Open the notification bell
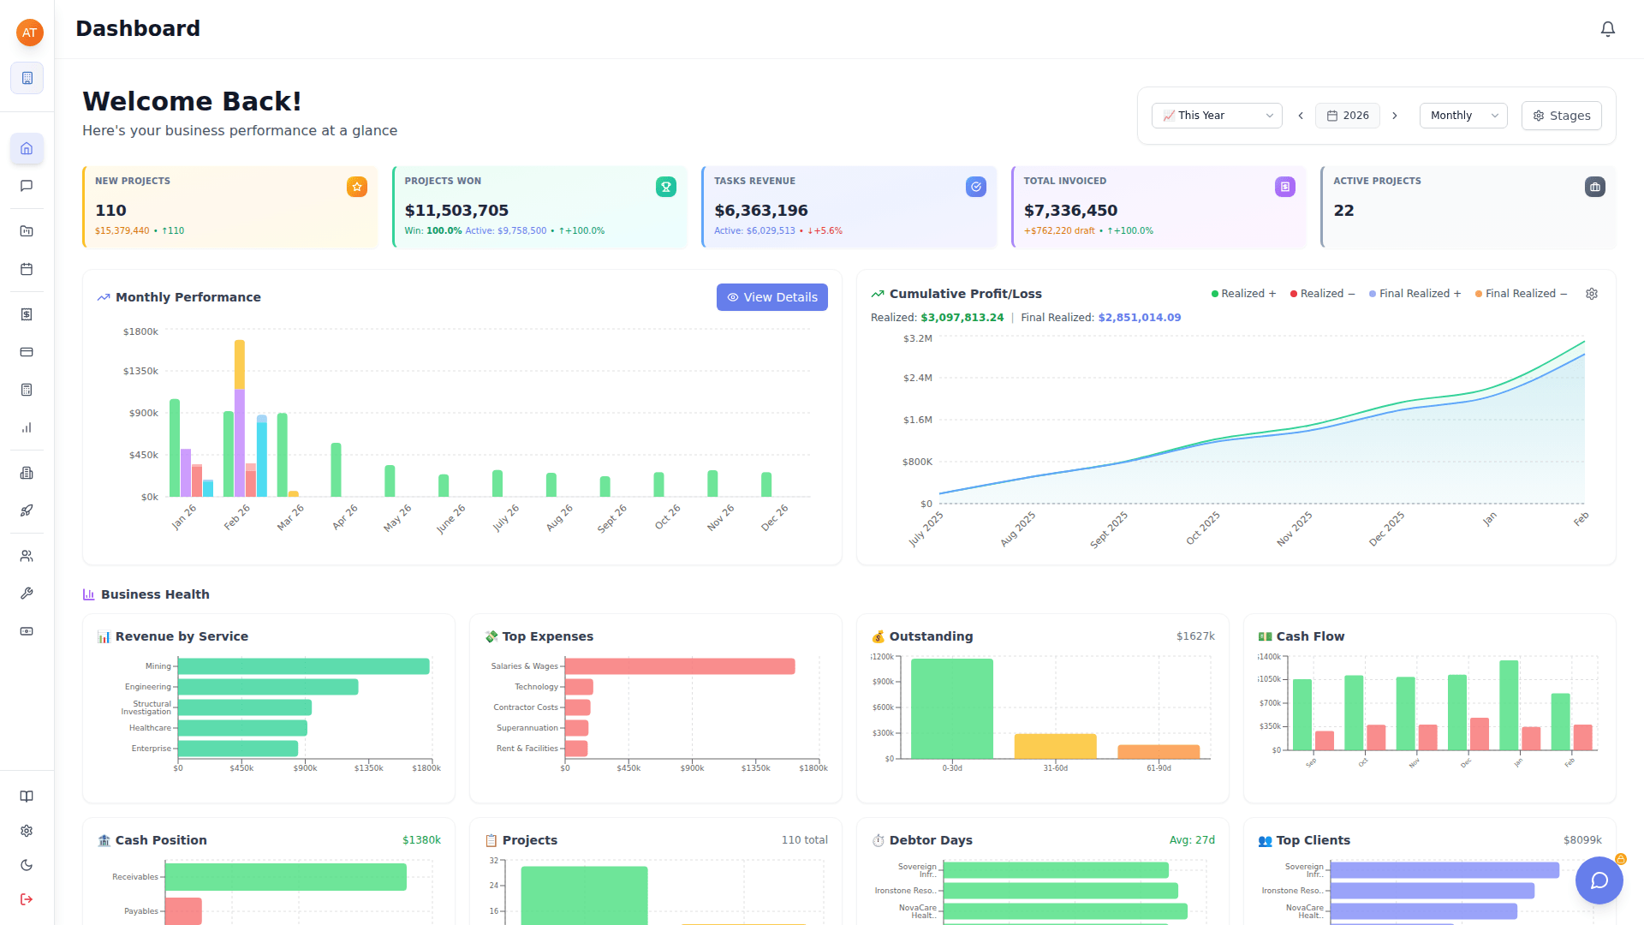Viewport: 1644px width, 925px height. coord(1607,28)
